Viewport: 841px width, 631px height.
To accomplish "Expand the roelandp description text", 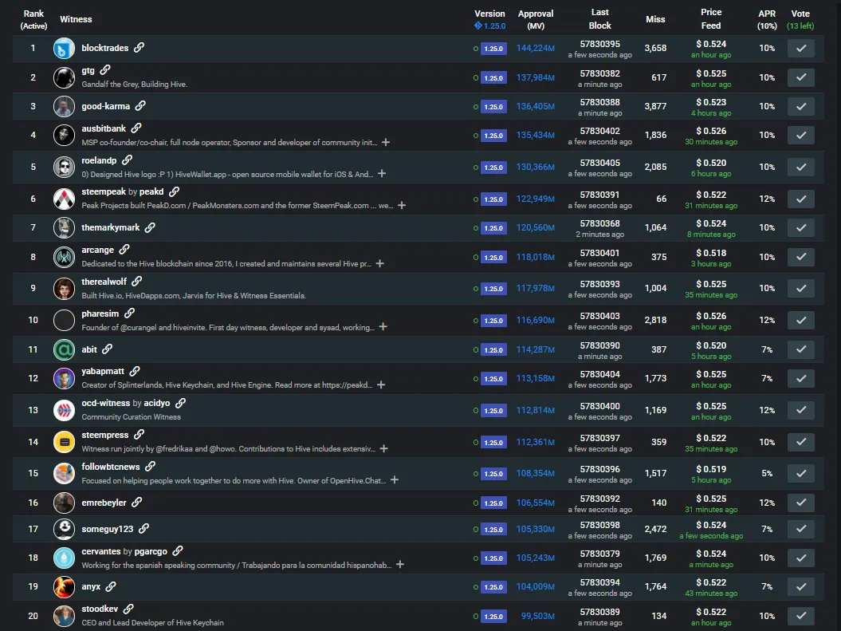I will click(382, 174).
